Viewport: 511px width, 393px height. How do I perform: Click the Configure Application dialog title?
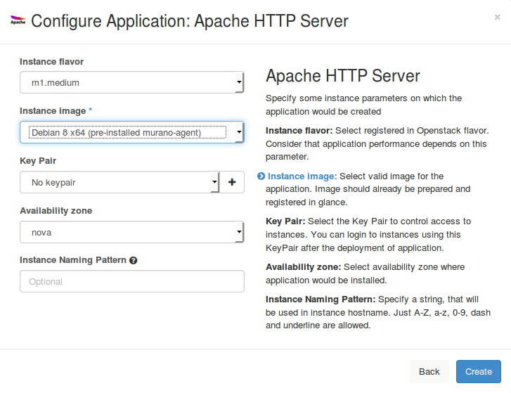coord(190,21)
